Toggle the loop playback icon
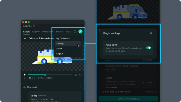The width and height of the screenshot is (181, 102). [x=76, y=75]
